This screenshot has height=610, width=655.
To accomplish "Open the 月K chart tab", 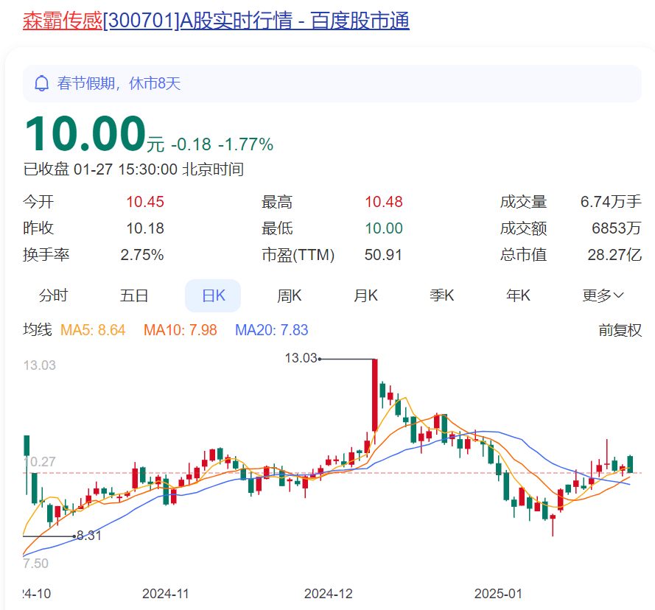I will click(x=365, y=296).
